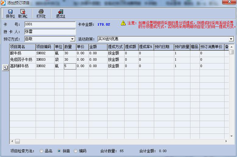Viewport: 237px width, 157px height.
Task: Click the Print (打印) toolbar icon
Action: coord(41,13)
